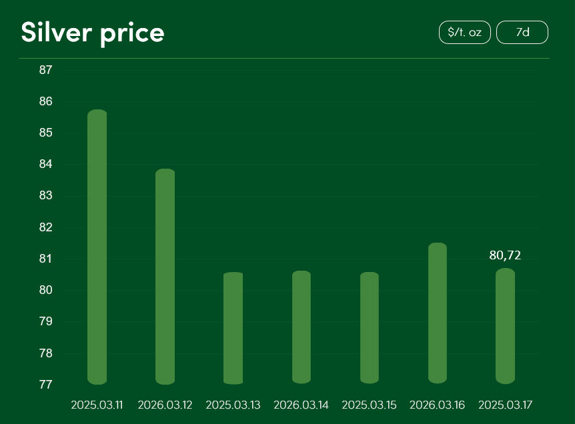575x424 pixels.
Task: Select the 2026.03.16 x-axis date label
Action: point(437,405)
